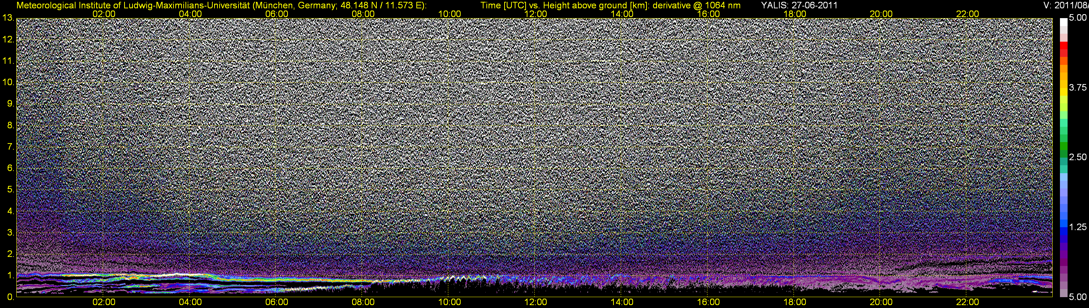This screenshot has width=1089, height=308.
Task: Click the 1. km height label
Action: click(x=10, y=275)
